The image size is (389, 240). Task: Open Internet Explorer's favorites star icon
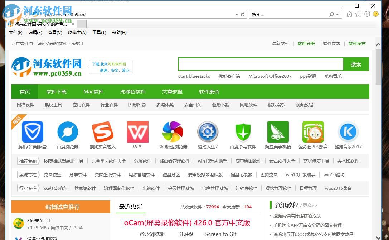[x=358, y=14]
